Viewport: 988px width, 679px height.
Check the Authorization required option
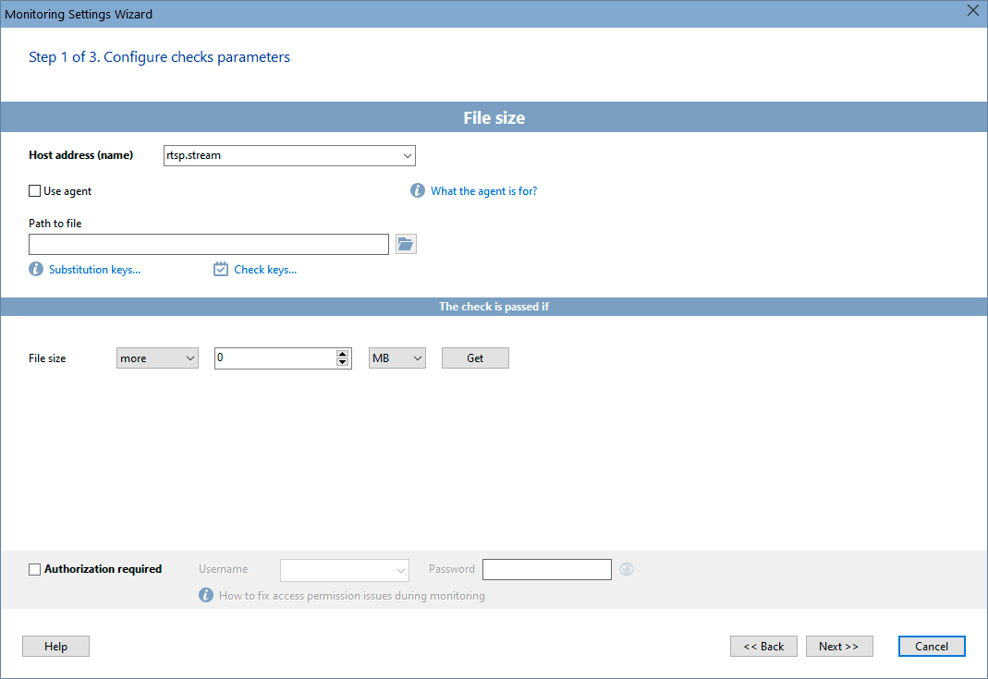[34, 568]
